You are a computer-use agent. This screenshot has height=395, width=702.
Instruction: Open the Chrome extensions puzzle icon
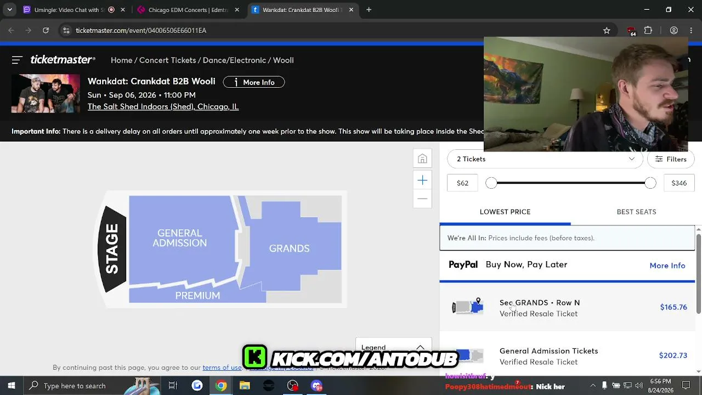(648, 30)
